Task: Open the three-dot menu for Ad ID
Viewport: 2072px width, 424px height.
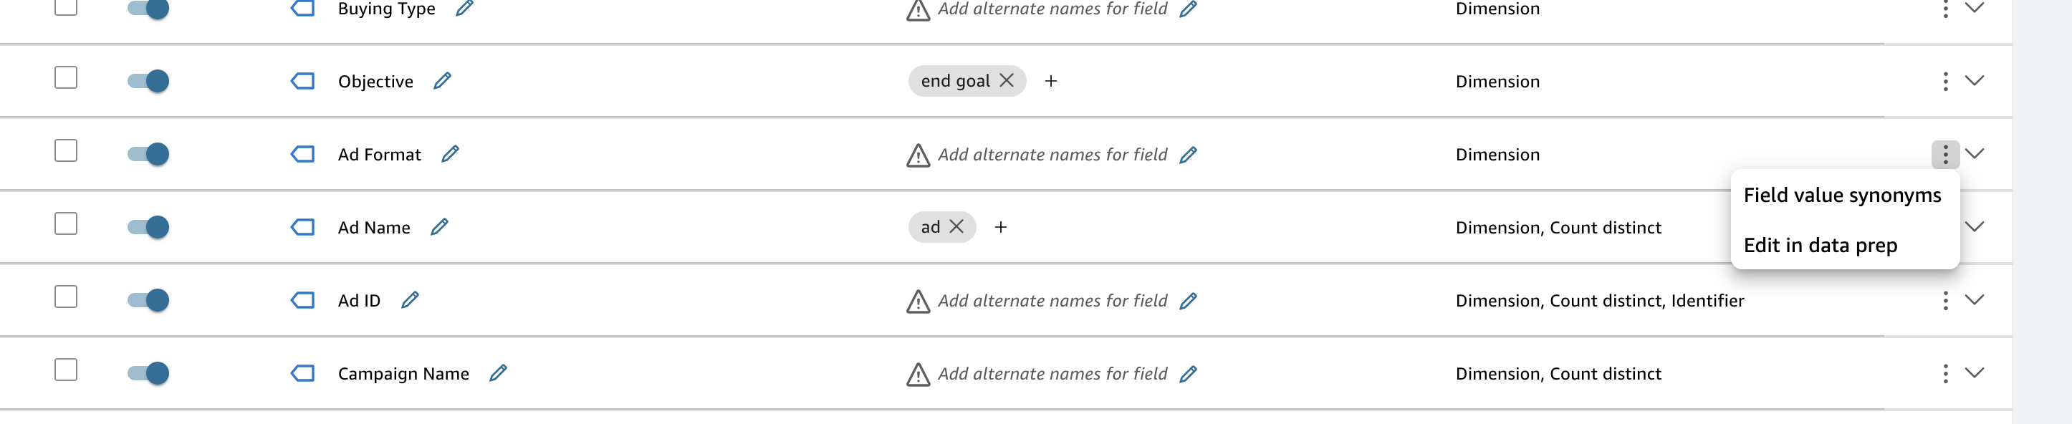Action: (1946, 300)
